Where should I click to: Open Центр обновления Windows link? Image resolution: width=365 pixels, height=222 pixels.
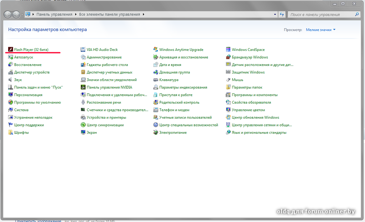click(252, 117)
